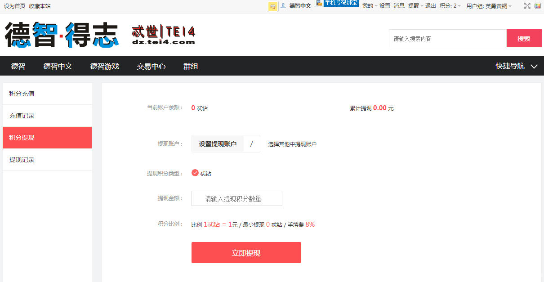Click the 手机号码绑定 phone binding badge
This screenshot has height=282, width=544.
[336, 3]
